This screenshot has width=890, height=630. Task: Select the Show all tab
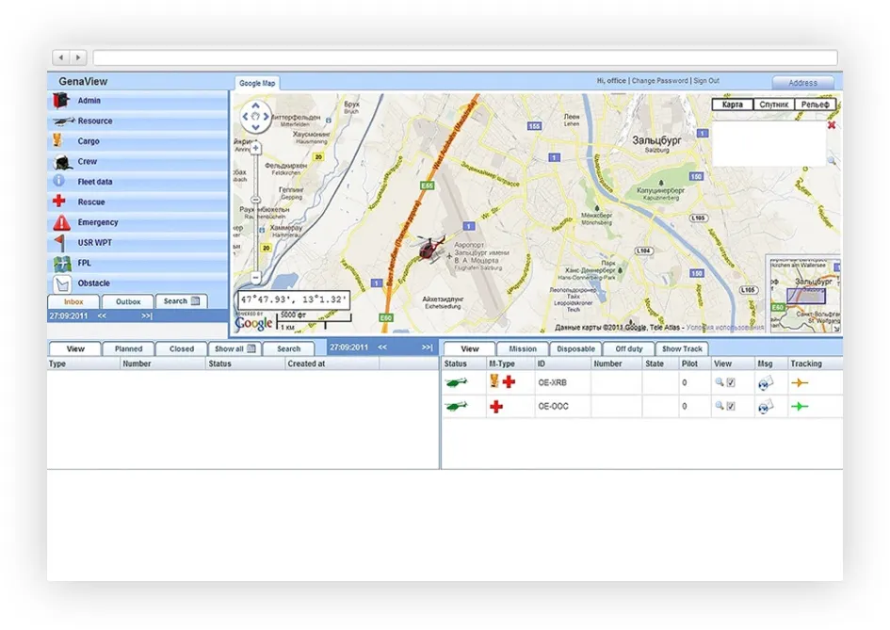(235, 348)
